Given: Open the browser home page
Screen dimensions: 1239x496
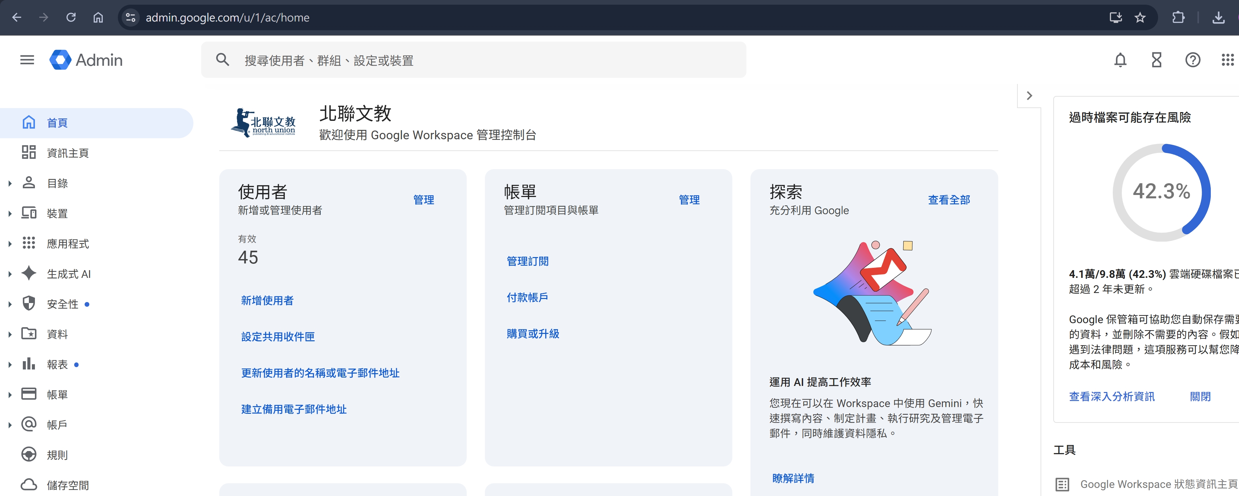Looking at the screenshot, I should [98, 18].
